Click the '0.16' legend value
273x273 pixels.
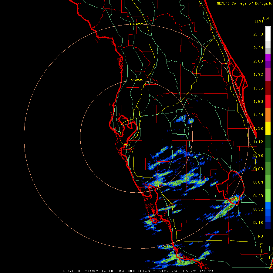(x=258, y=223)
